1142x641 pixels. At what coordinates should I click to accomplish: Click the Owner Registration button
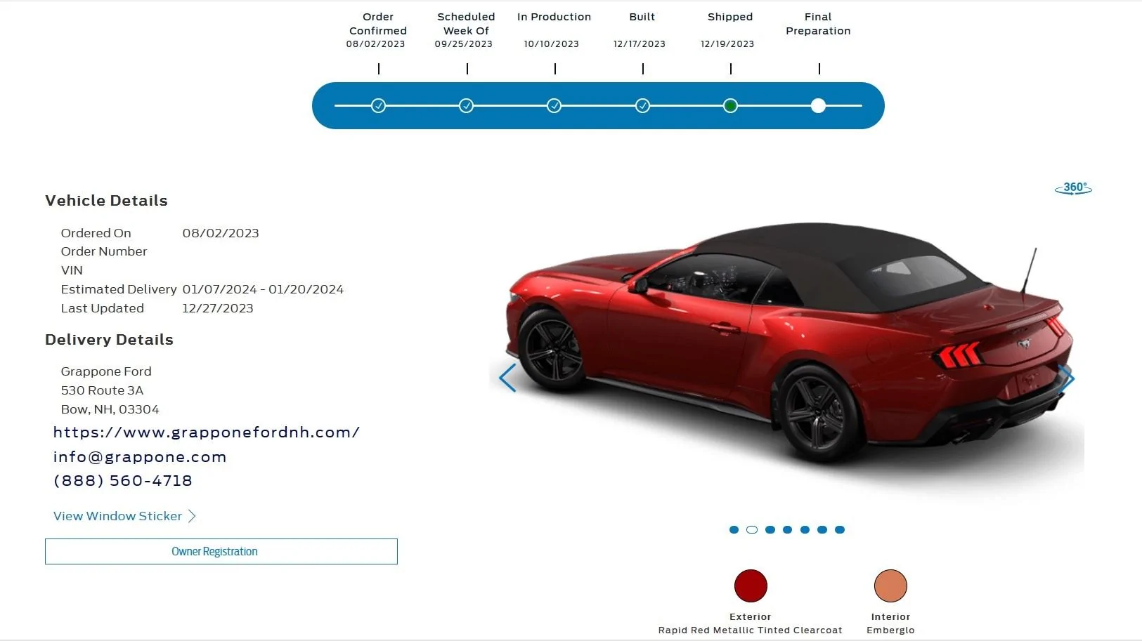coord(221,552)
